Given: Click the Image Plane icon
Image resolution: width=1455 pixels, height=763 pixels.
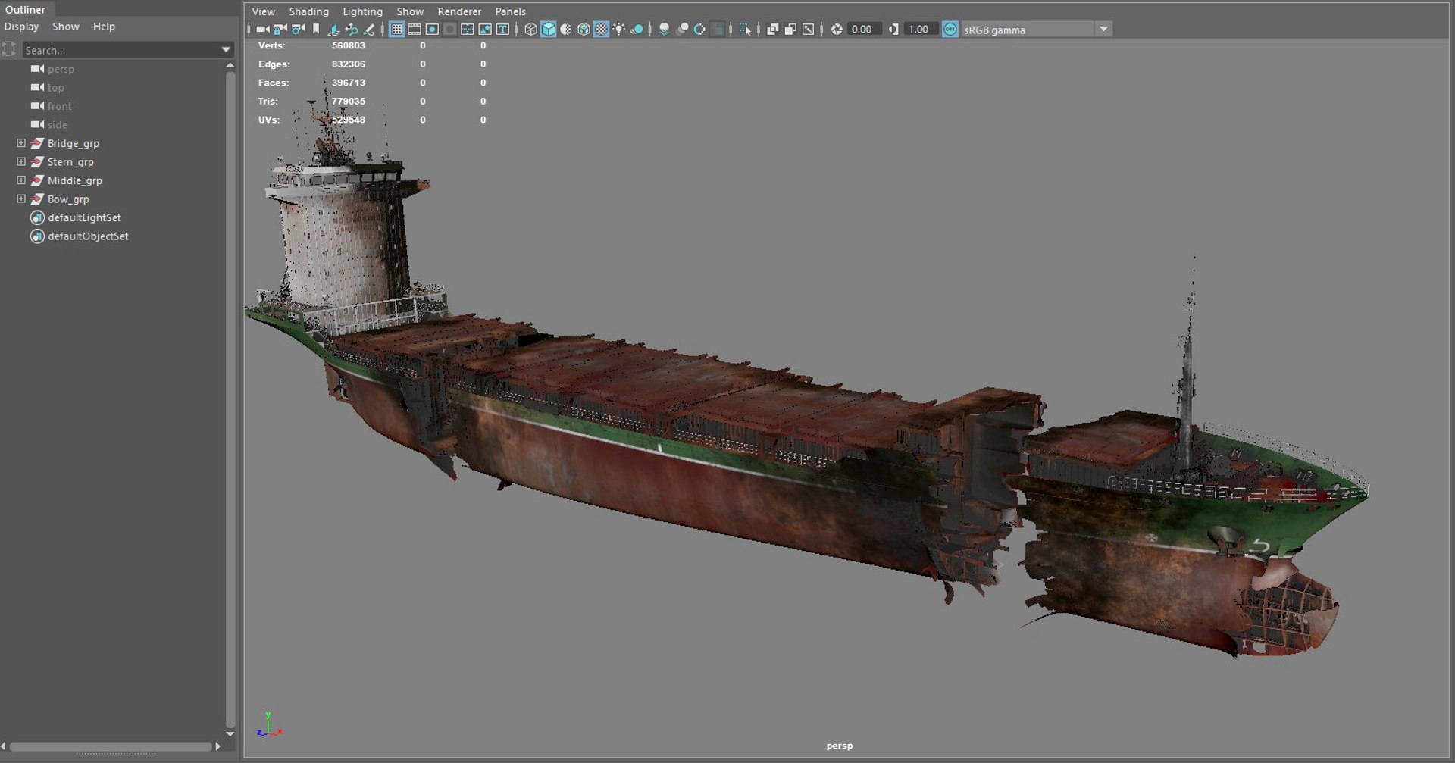Looking at the screenshot, I should tap(333, 29).
